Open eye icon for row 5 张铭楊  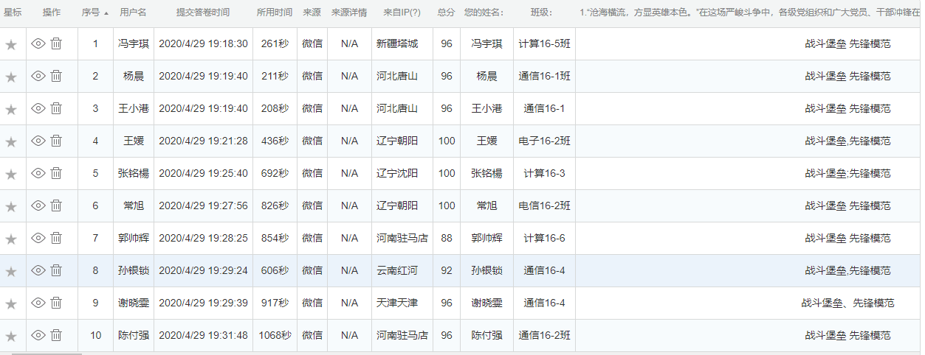[x=38, y=174]
